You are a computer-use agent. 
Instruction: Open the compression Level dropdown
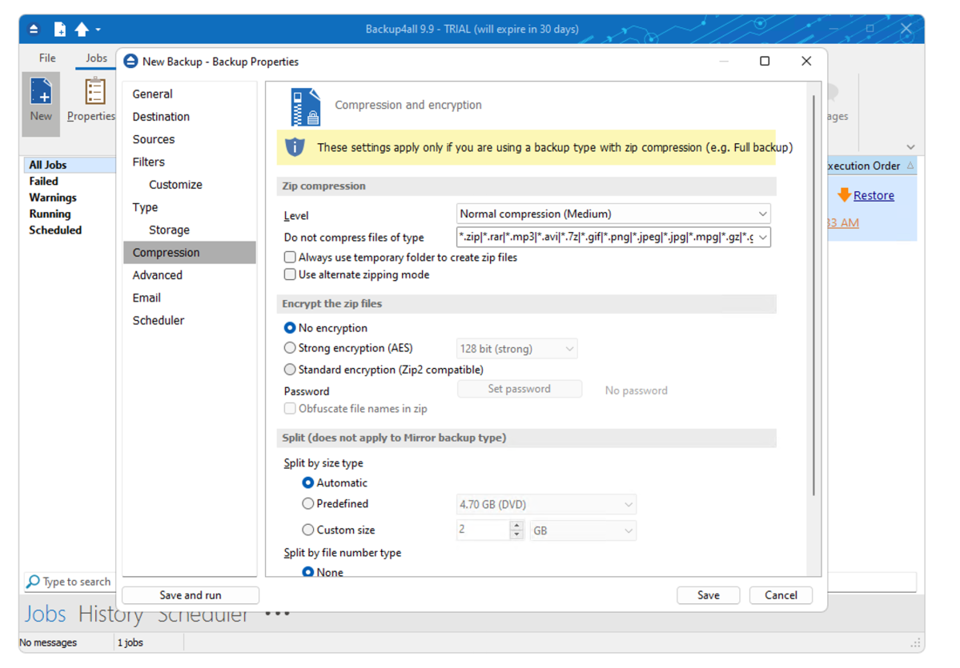point(613,214)
